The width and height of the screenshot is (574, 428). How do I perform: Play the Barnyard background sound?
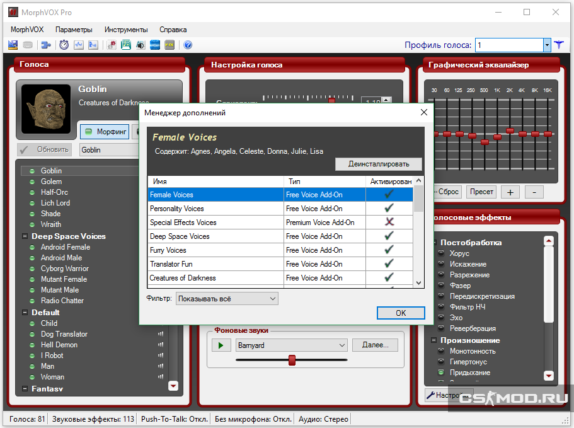pyautogui.click(x=221, y=345)
